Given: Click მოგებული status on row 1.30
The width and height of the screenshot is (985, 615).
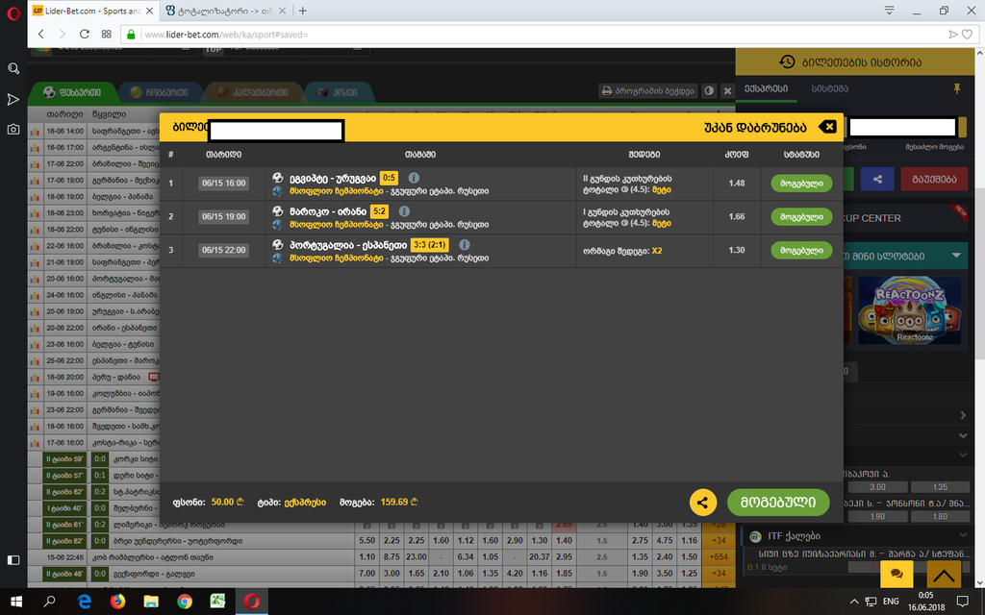Looking at the screenshot, I should (x=801, y=250).
